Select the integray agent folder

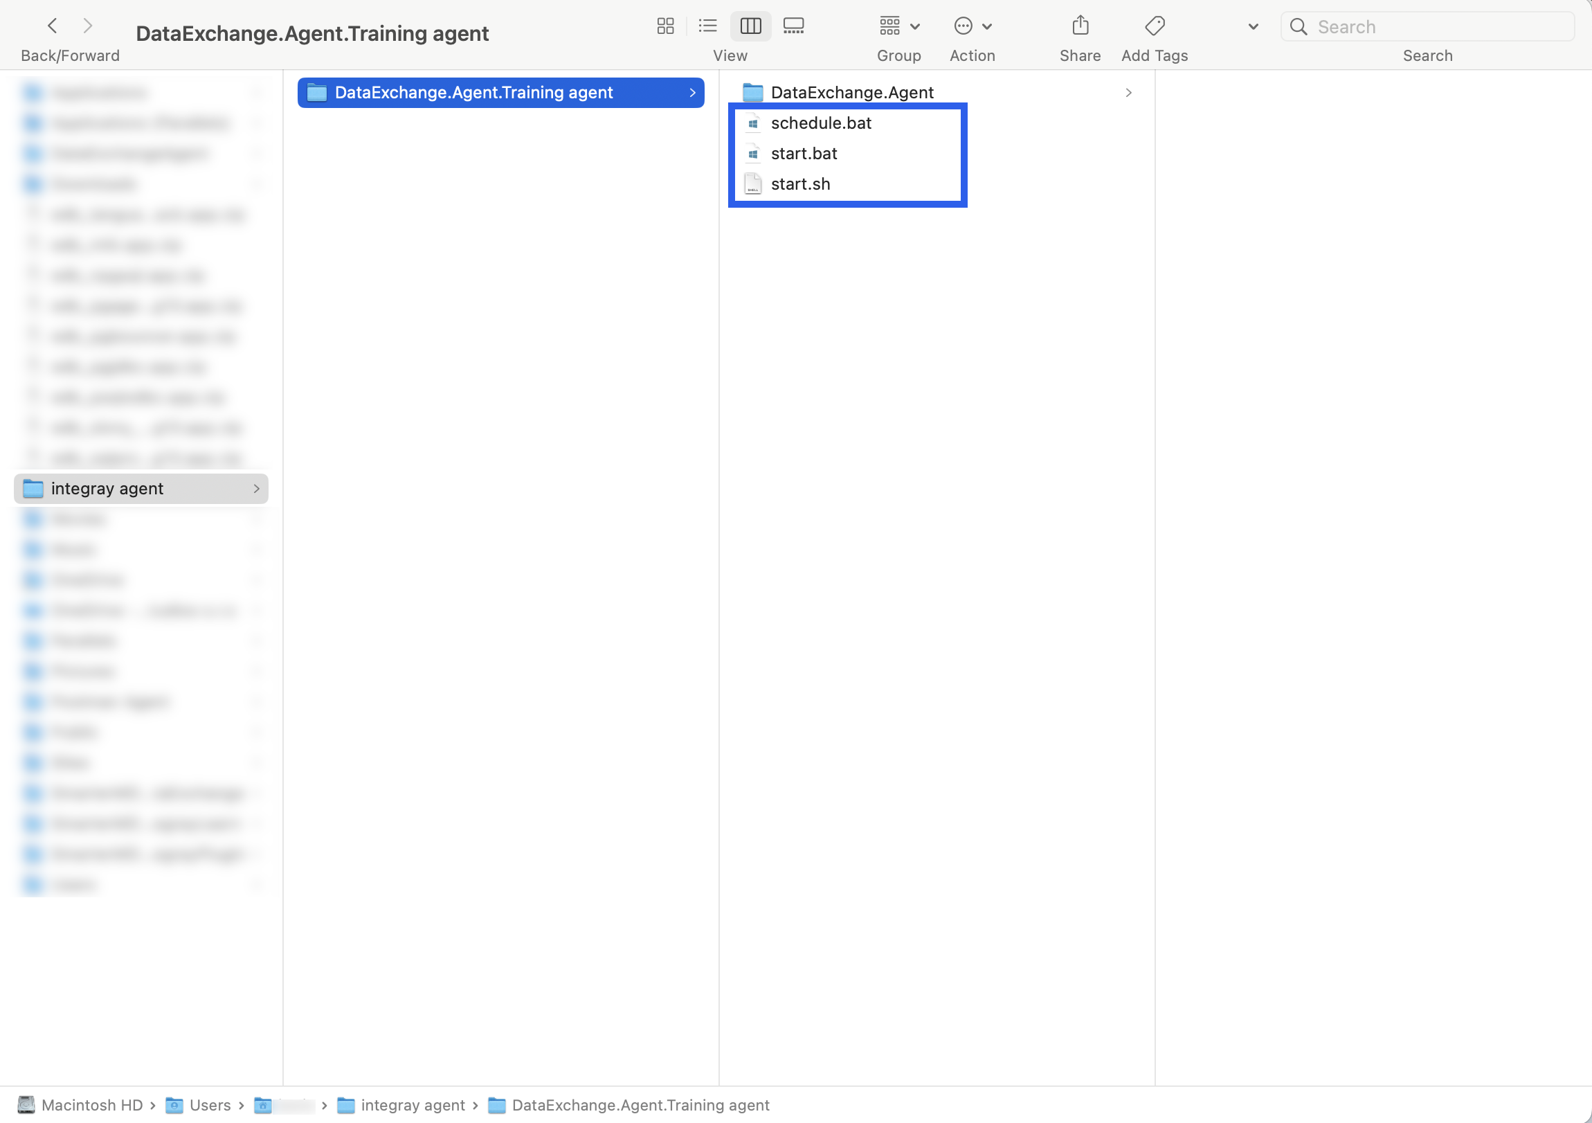(x=107, y=488)
